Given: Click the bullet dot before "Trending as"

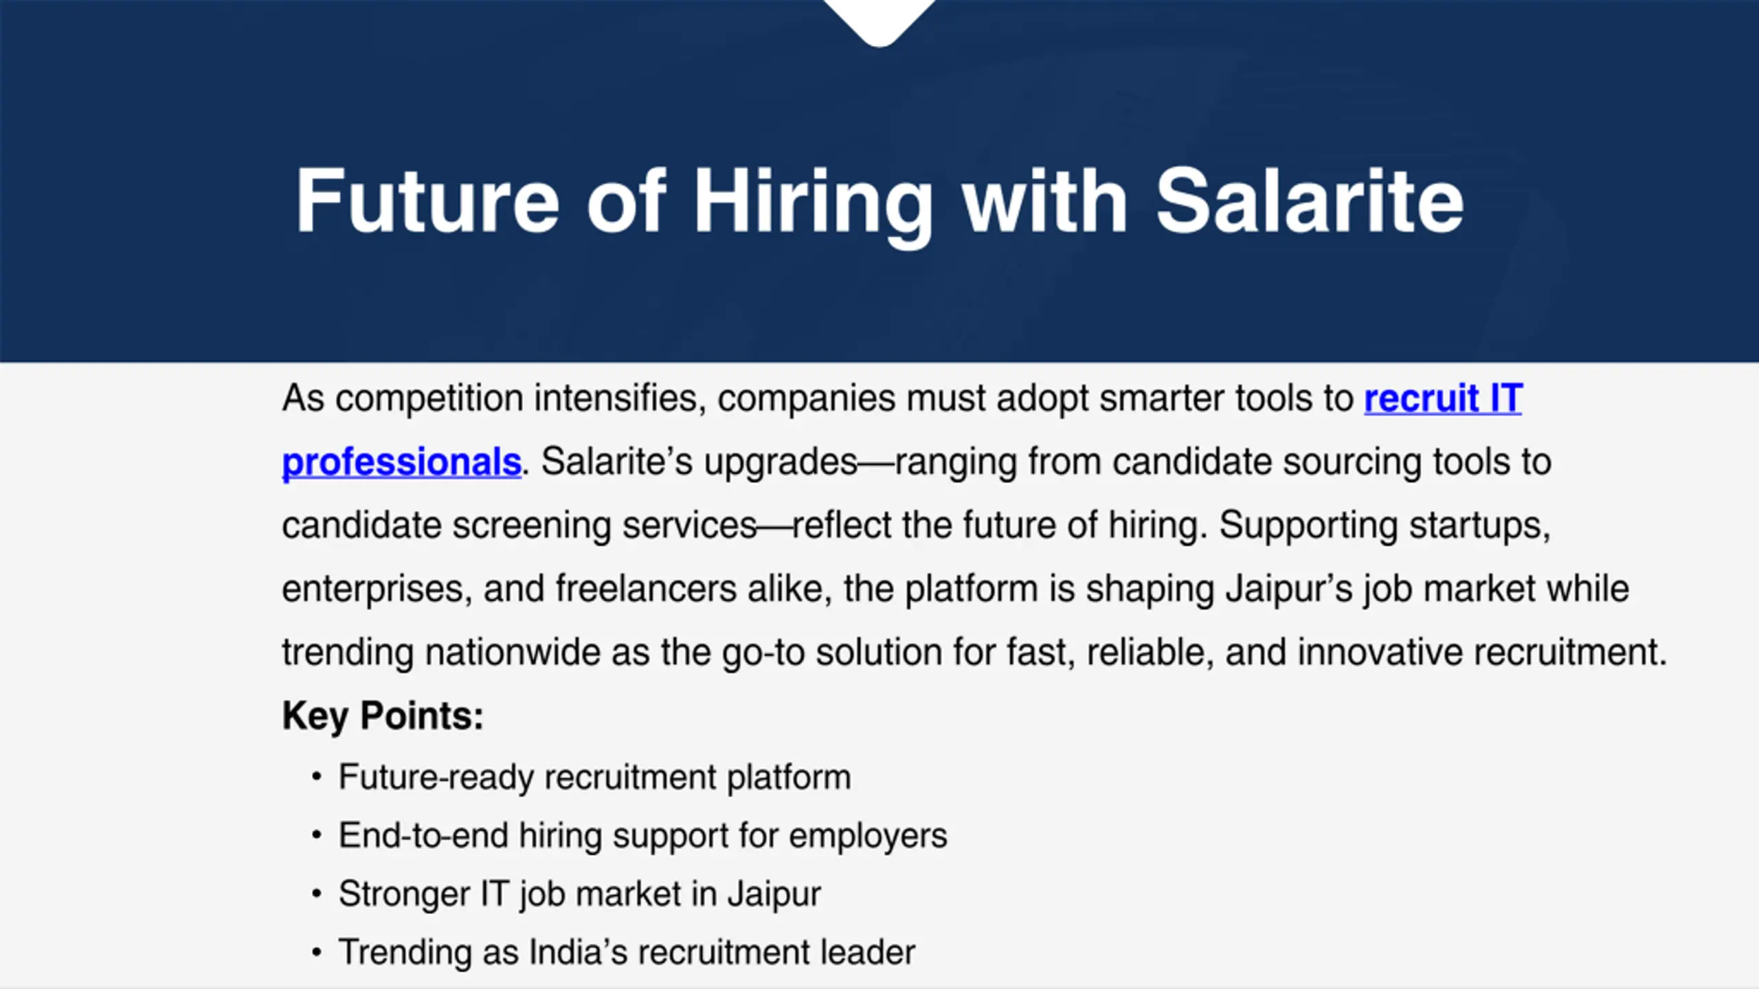Looking at the screenshot, I should 316,953.
